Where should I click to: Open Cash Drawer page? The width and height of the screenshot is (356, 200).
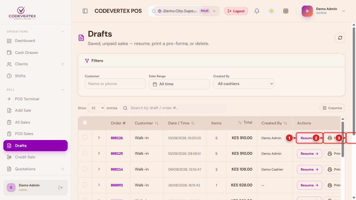coord(35,52)
